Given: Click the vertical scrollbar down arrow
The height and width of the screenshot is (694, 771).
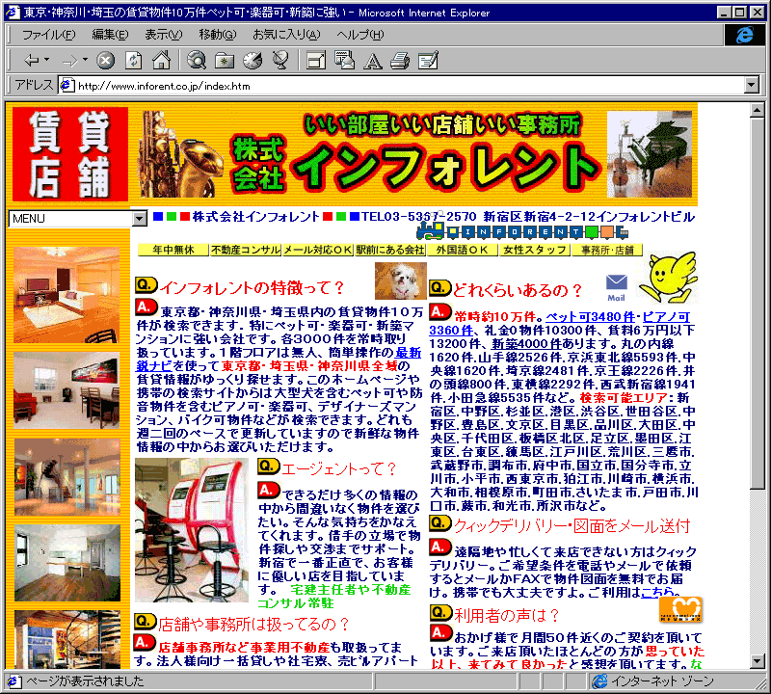Looking at the screenshot, I should coord(758,661).
